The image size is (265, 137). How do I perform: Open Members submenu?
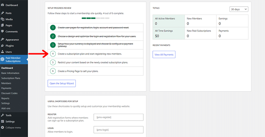pyautogui.click(x=6, y=83)
